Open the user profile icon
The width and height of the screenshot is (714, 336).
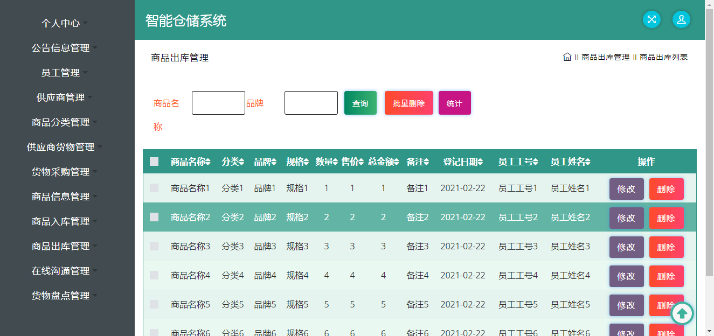click(x=681, y=19)
